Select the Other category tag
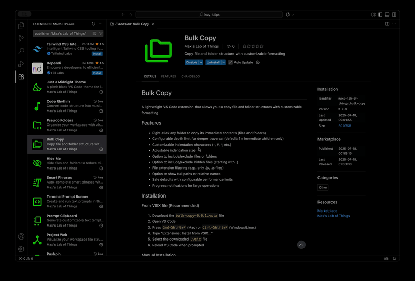This screenshot has height=281, width=415. [x=323, y=187]
